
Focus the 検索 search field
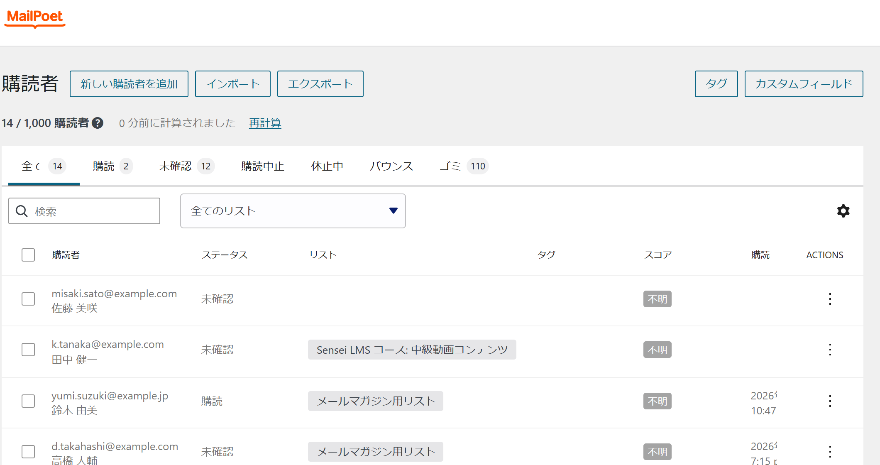coord(84,211)
